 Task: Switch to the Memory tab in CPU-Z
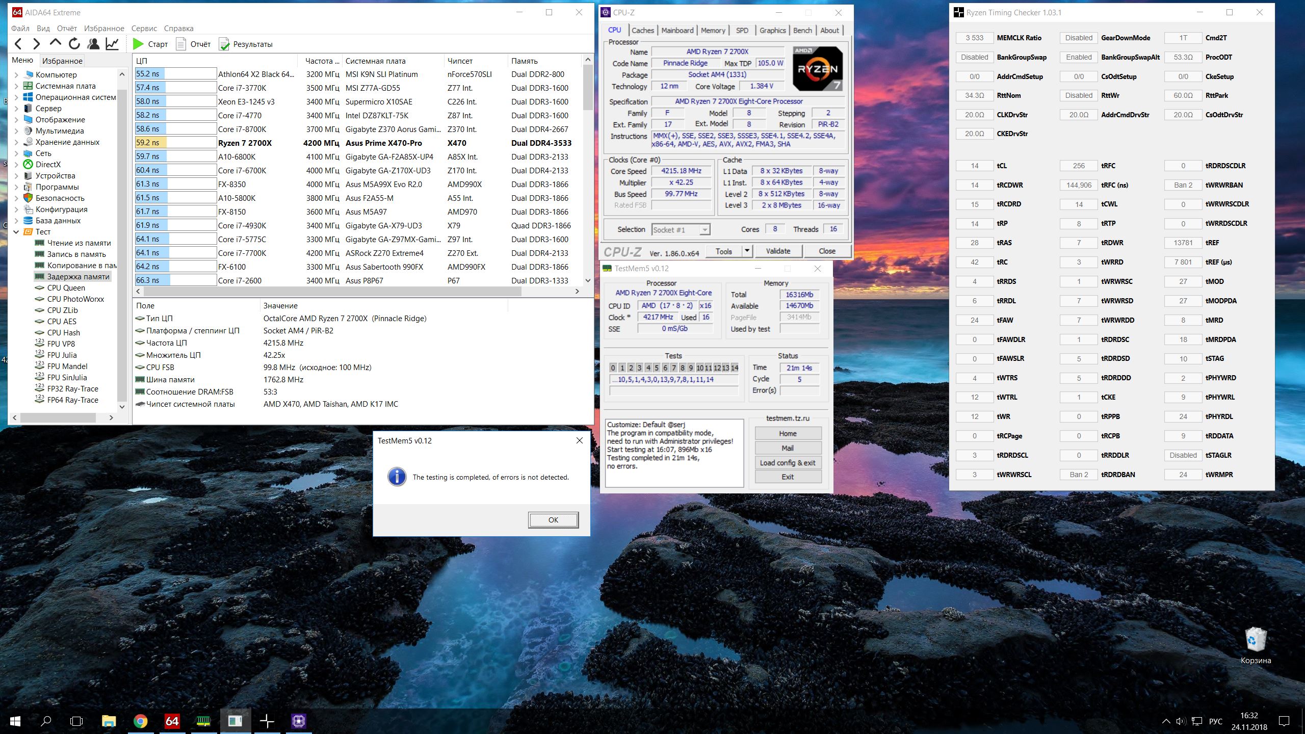pos(713,31)
